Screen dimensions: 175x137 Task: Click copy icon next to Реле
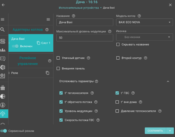point(48,73)
